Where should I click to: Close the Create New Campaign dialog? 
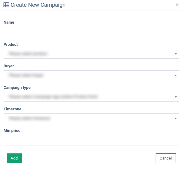tap(177, 5)
